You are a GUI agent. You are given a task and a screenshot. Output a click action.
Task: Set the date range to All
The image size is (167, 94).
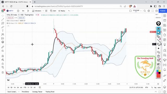click(x=34, y=87)
